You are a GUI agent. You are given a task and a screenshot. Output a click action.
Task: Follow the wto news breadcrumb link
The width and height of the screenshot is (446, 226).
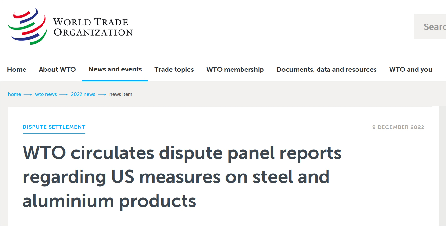click(46, 94)
